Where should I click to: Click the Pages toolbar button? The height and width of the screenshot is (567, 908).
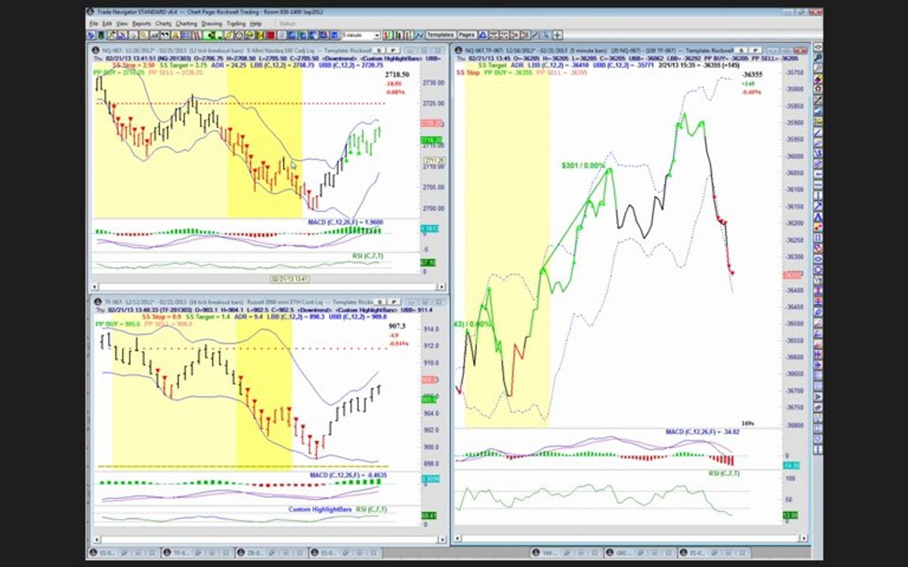(x=467, y=35)
